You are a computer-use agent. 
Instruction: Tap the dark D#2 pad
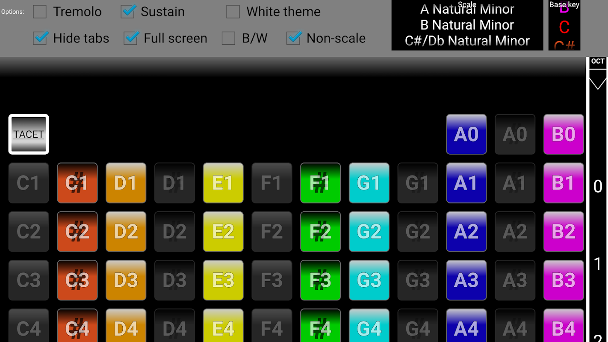(x=174, y=232)
